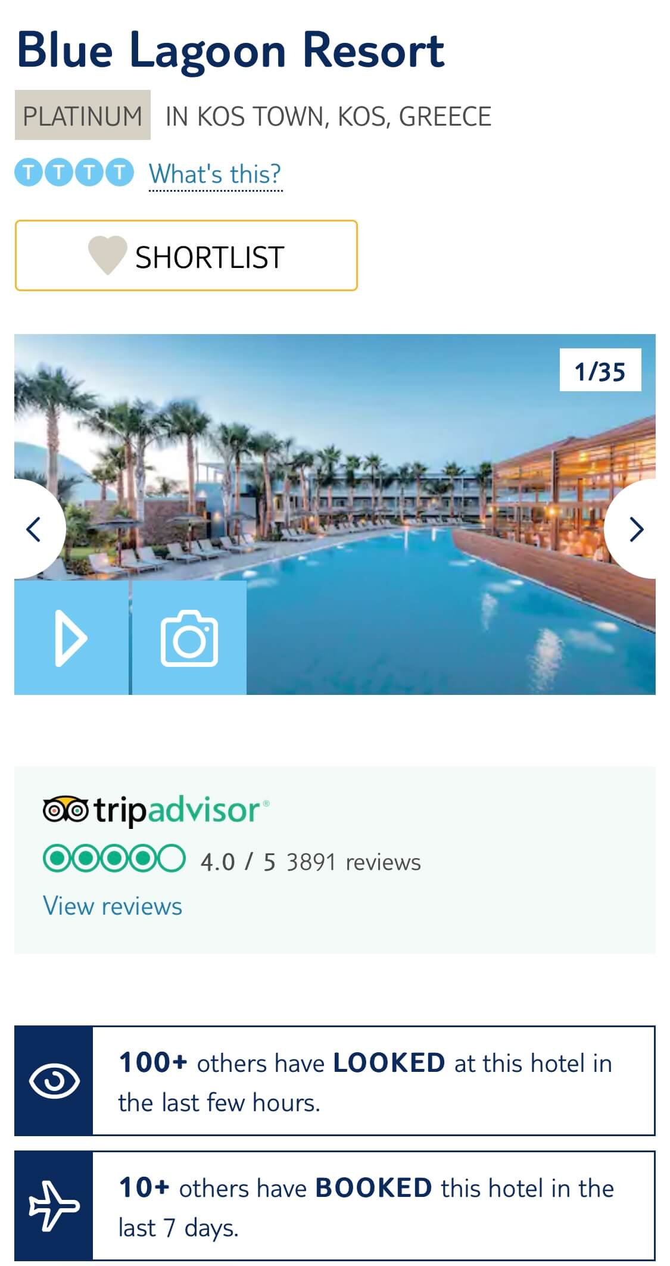Add the hotel to Shortlist
The image size is (670, 1266).
[186, 255]
